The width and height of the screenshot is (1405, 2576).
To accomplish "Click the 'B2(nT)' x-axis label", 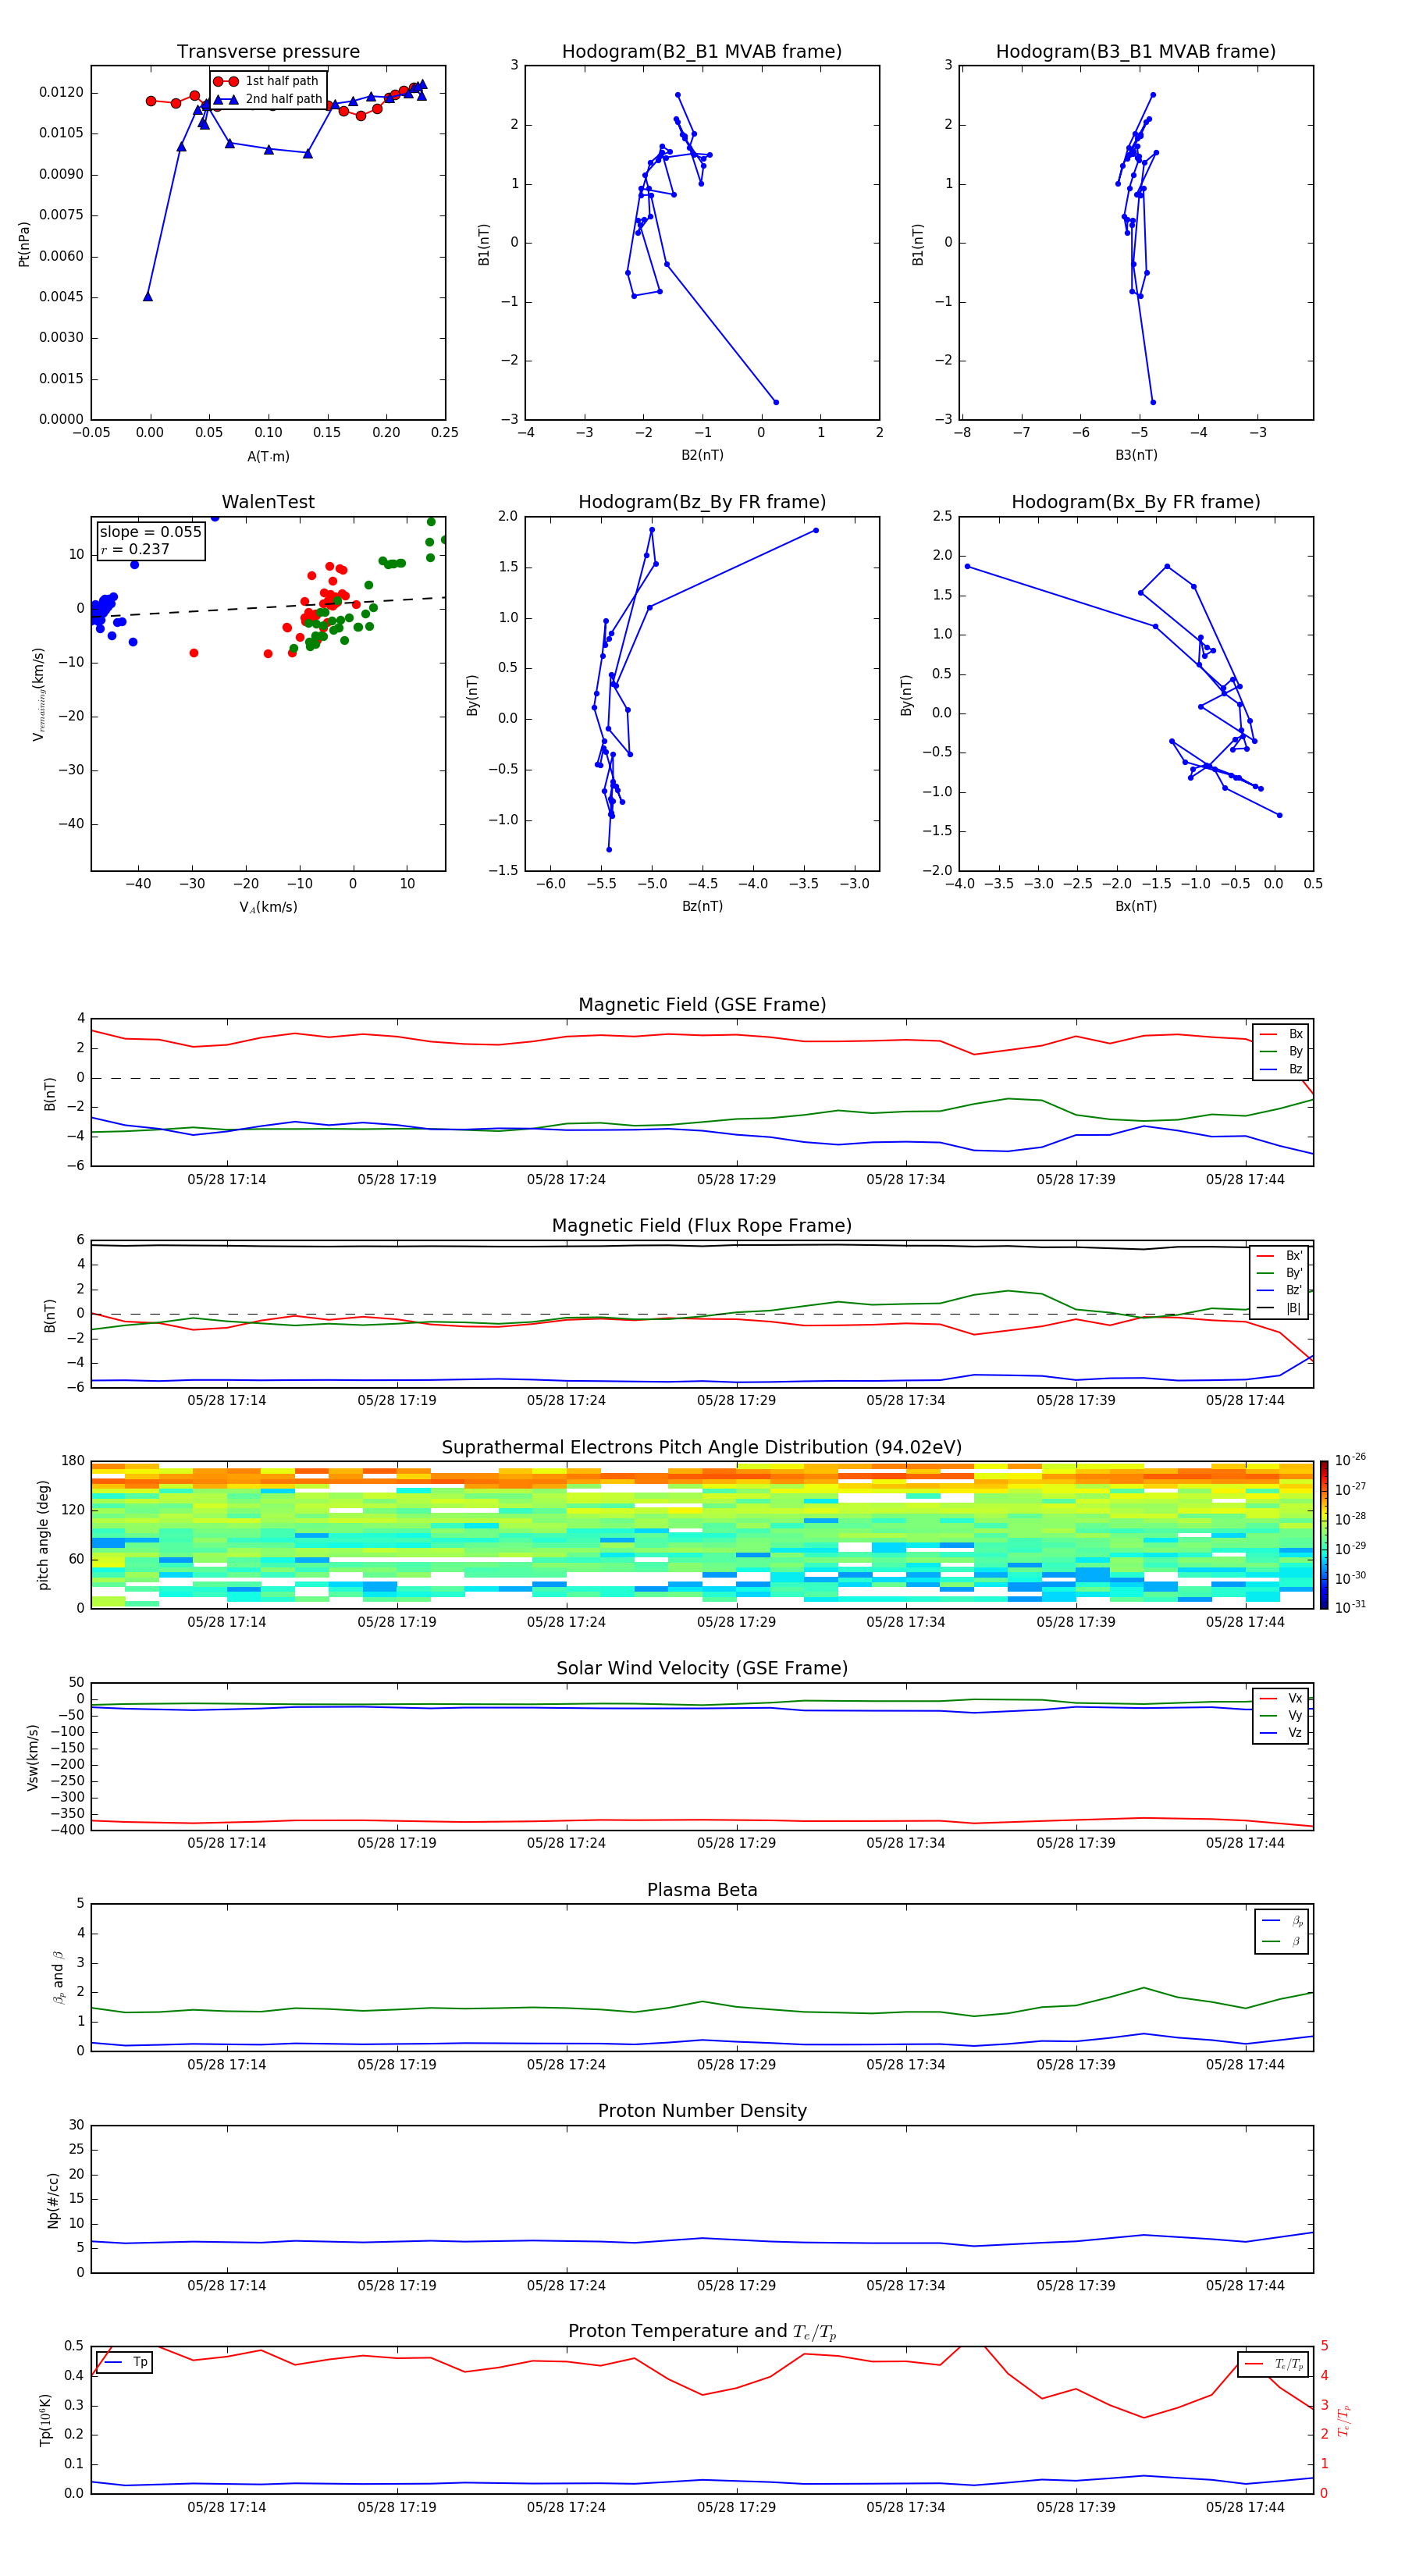I will point(702,455).
